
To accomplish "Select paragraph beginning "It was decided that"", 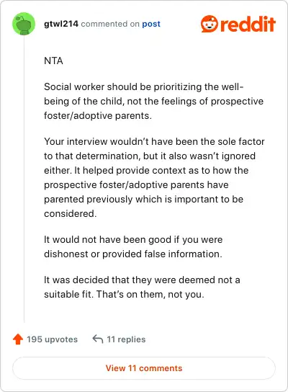I will pos(142,287).
